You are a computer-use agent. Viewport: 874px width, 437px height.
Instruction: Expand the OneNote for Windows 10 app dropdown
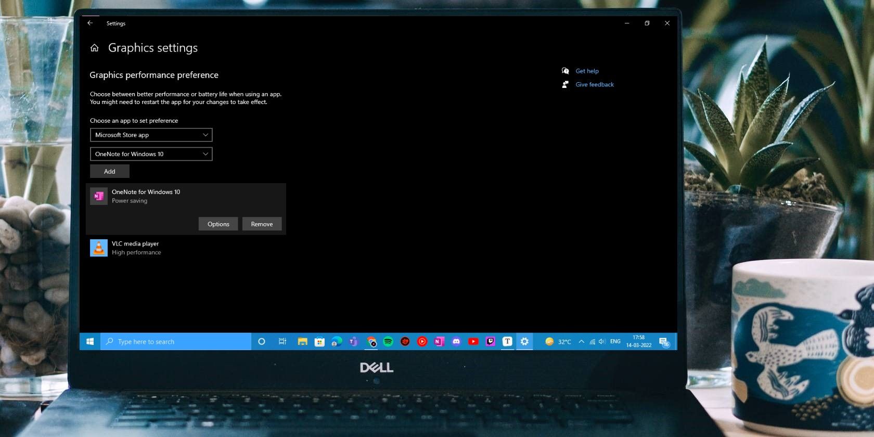point(151,154)
